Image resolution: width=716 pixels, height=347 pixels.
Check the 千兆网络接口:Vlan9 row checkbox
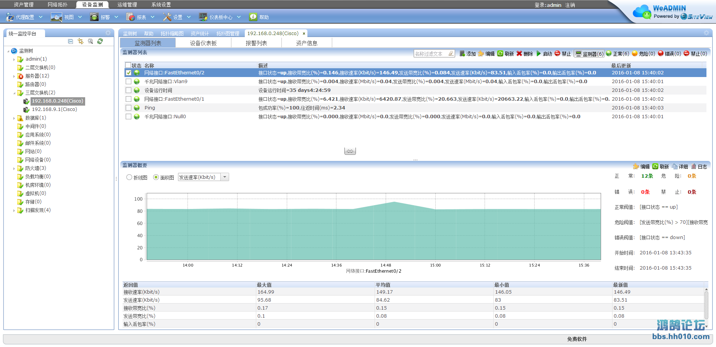point(129,82)
